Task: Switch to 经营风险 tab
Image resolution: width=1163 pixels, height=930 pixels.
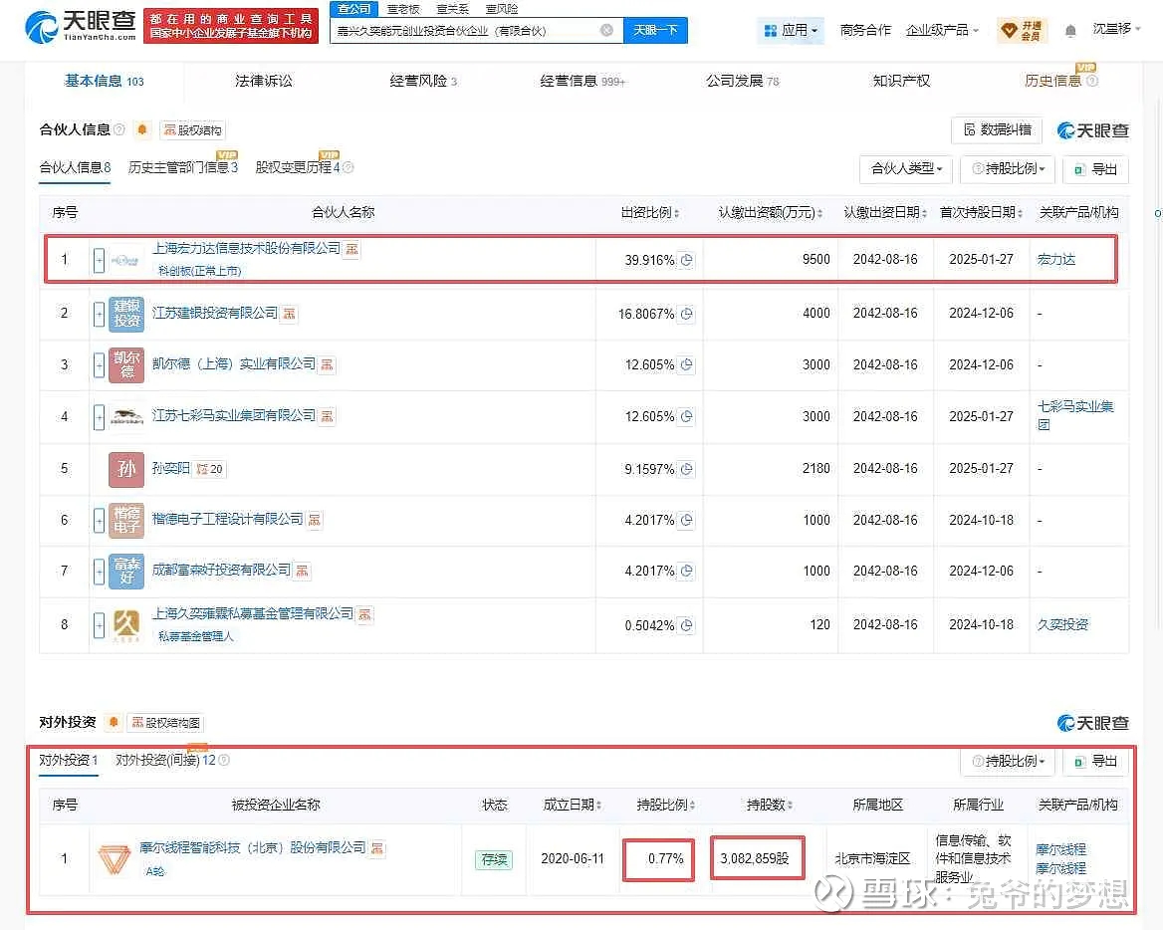Action: click(423, 81)
